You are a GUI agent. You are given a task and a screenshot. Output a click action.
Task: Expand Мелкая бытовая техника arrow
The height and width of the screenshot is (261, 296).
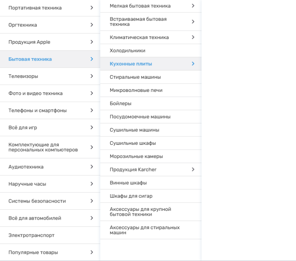[193, 6]
